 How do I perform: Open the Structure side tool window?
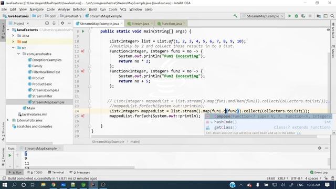(3, 131)
